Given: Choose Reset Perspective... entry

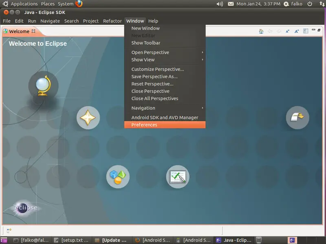Looking at the screenshot, I should tap(165, 84).
